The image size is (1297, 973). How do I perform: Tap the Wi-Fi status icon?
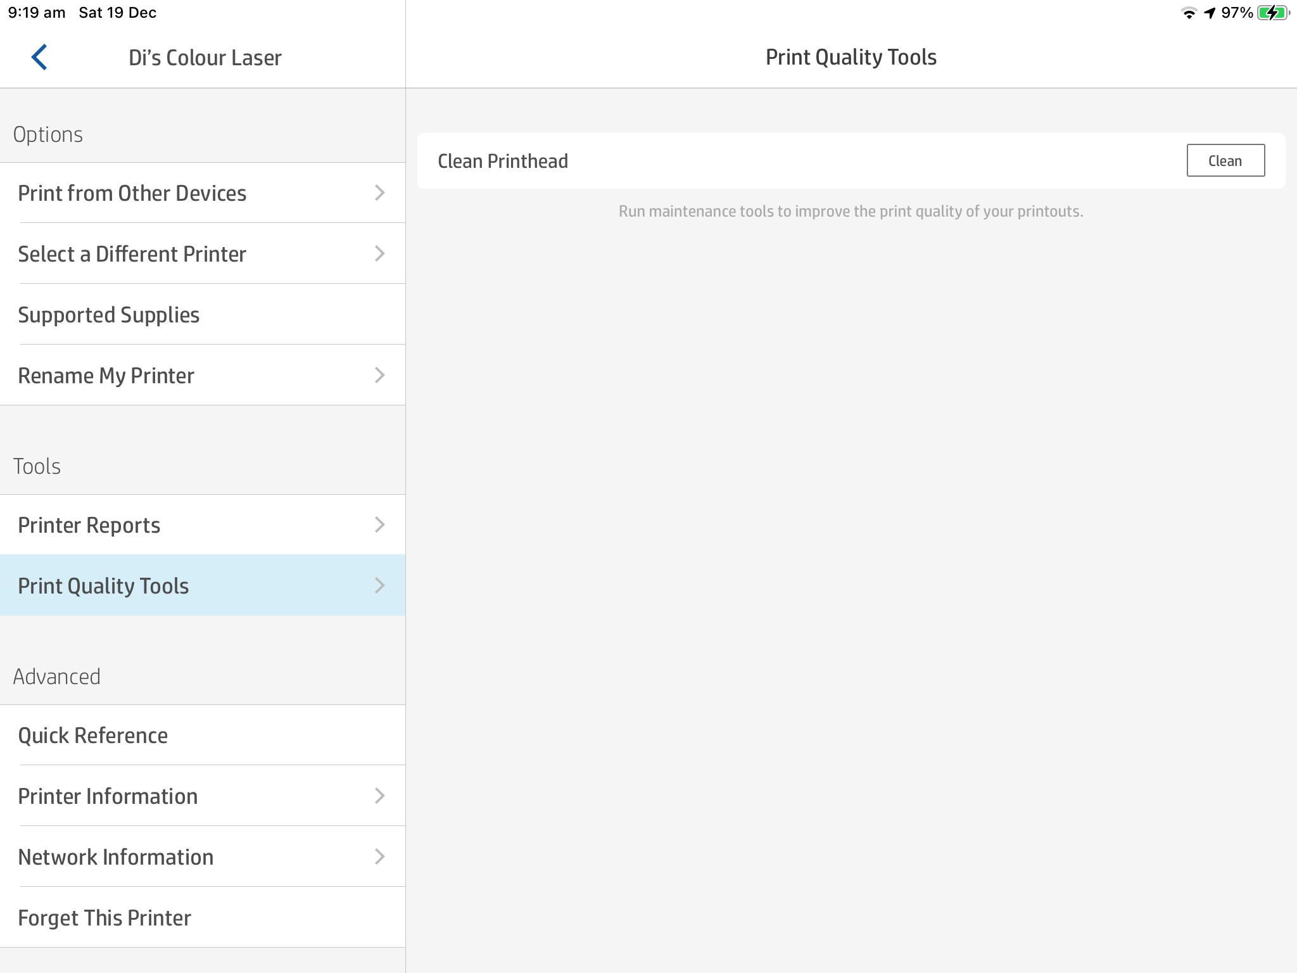[1189, 13]
